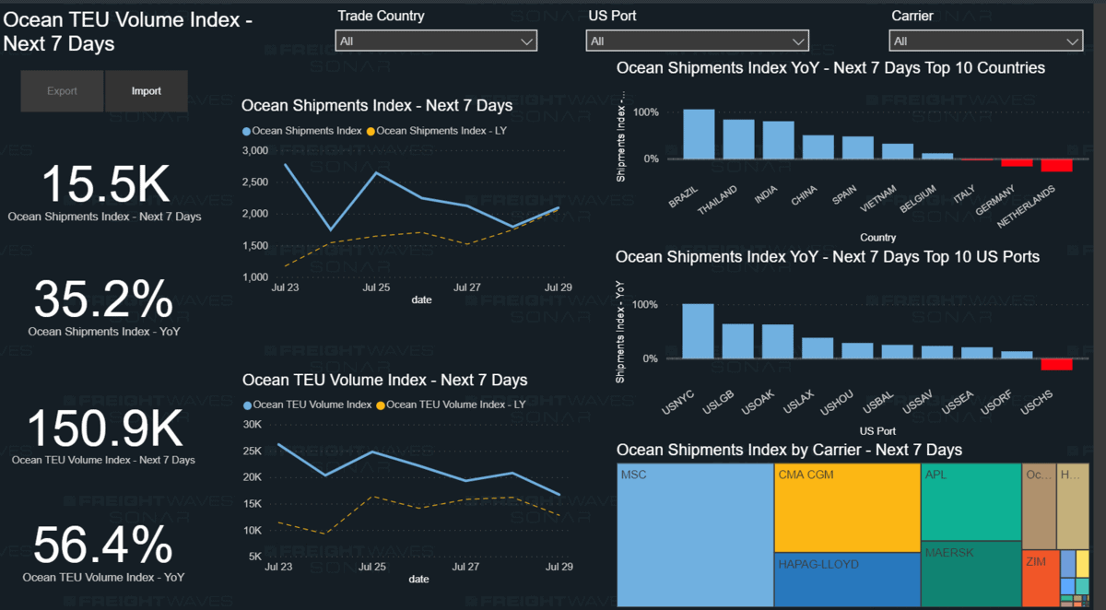Select the APL carrier tile

pyautogui.click(x=971, y=501)
